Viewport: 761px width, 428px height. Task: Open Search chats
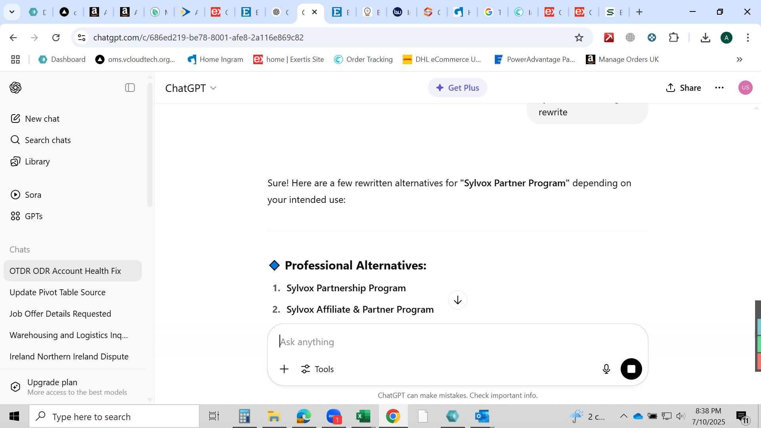pos(40,140)
